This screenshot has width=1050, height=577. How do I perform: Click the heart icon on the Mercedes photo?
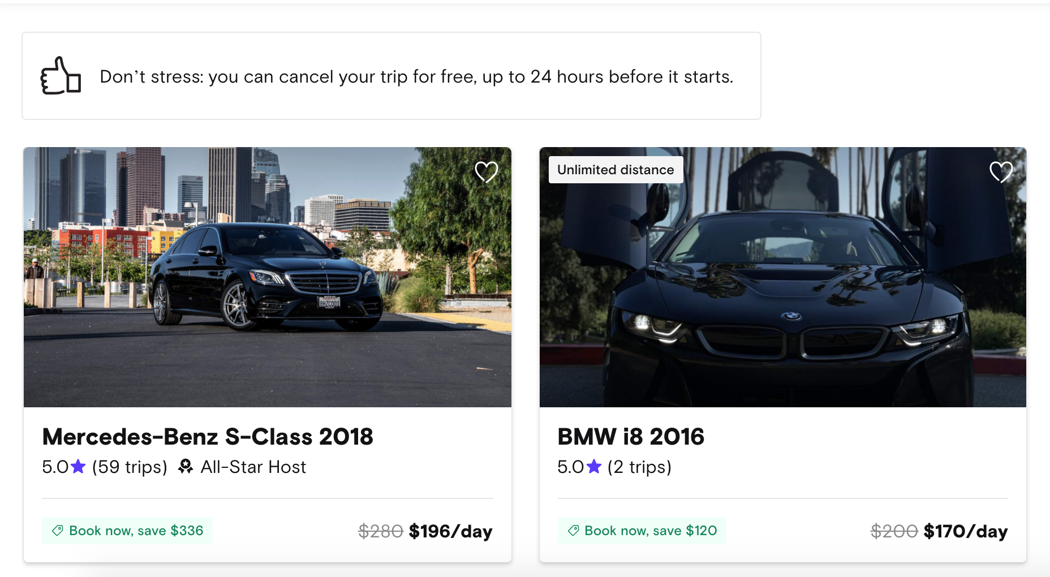point(487,173)
